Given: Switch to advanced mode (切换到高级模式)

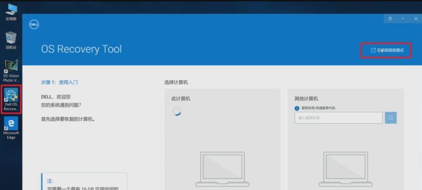Looking at the screenshot, I should click(387, 50).
